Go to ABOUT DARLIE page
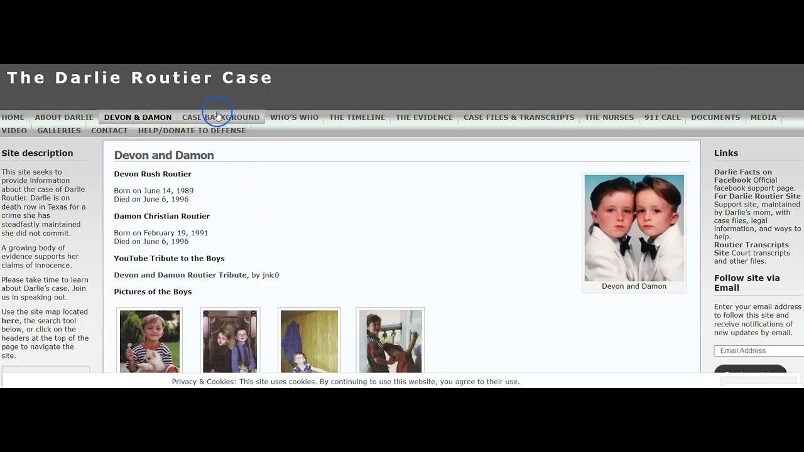Screen dimensions: 804x452 [x=64, y=117]
